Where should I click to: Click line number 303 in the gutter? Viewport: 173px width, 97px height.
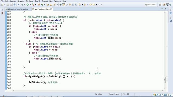click(x=9, y=77)
